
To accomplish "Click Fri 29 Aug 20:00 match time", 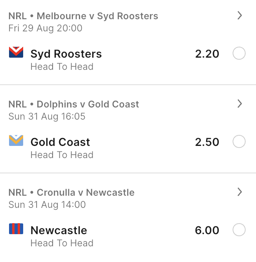I will (45, 28).
